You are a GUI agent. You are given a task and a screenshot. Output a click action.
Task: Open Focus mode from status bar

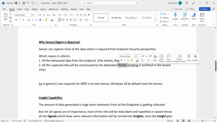(170, 121)
